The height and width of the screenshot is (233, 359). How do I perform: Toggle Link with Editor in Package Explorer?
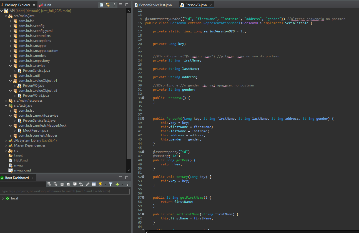click(108, 5)
